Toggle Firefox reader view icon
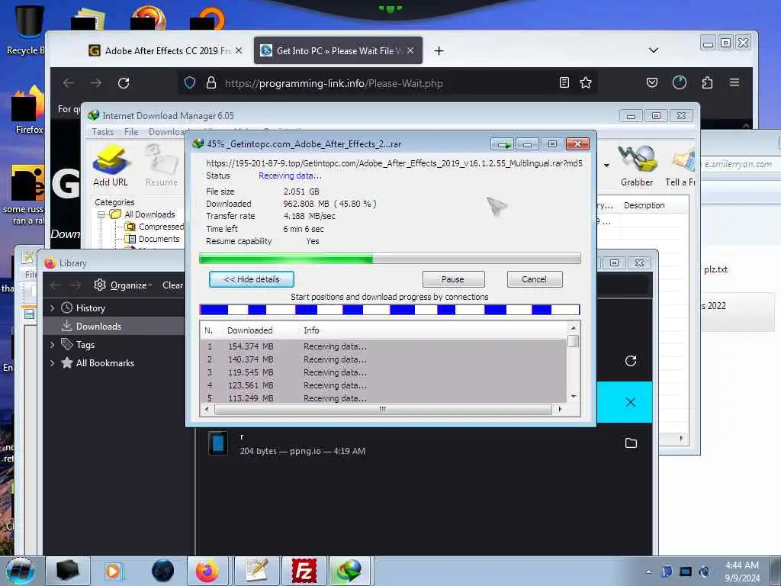The image size is (781, 586). pyautogui.click(x=564, y=82)
